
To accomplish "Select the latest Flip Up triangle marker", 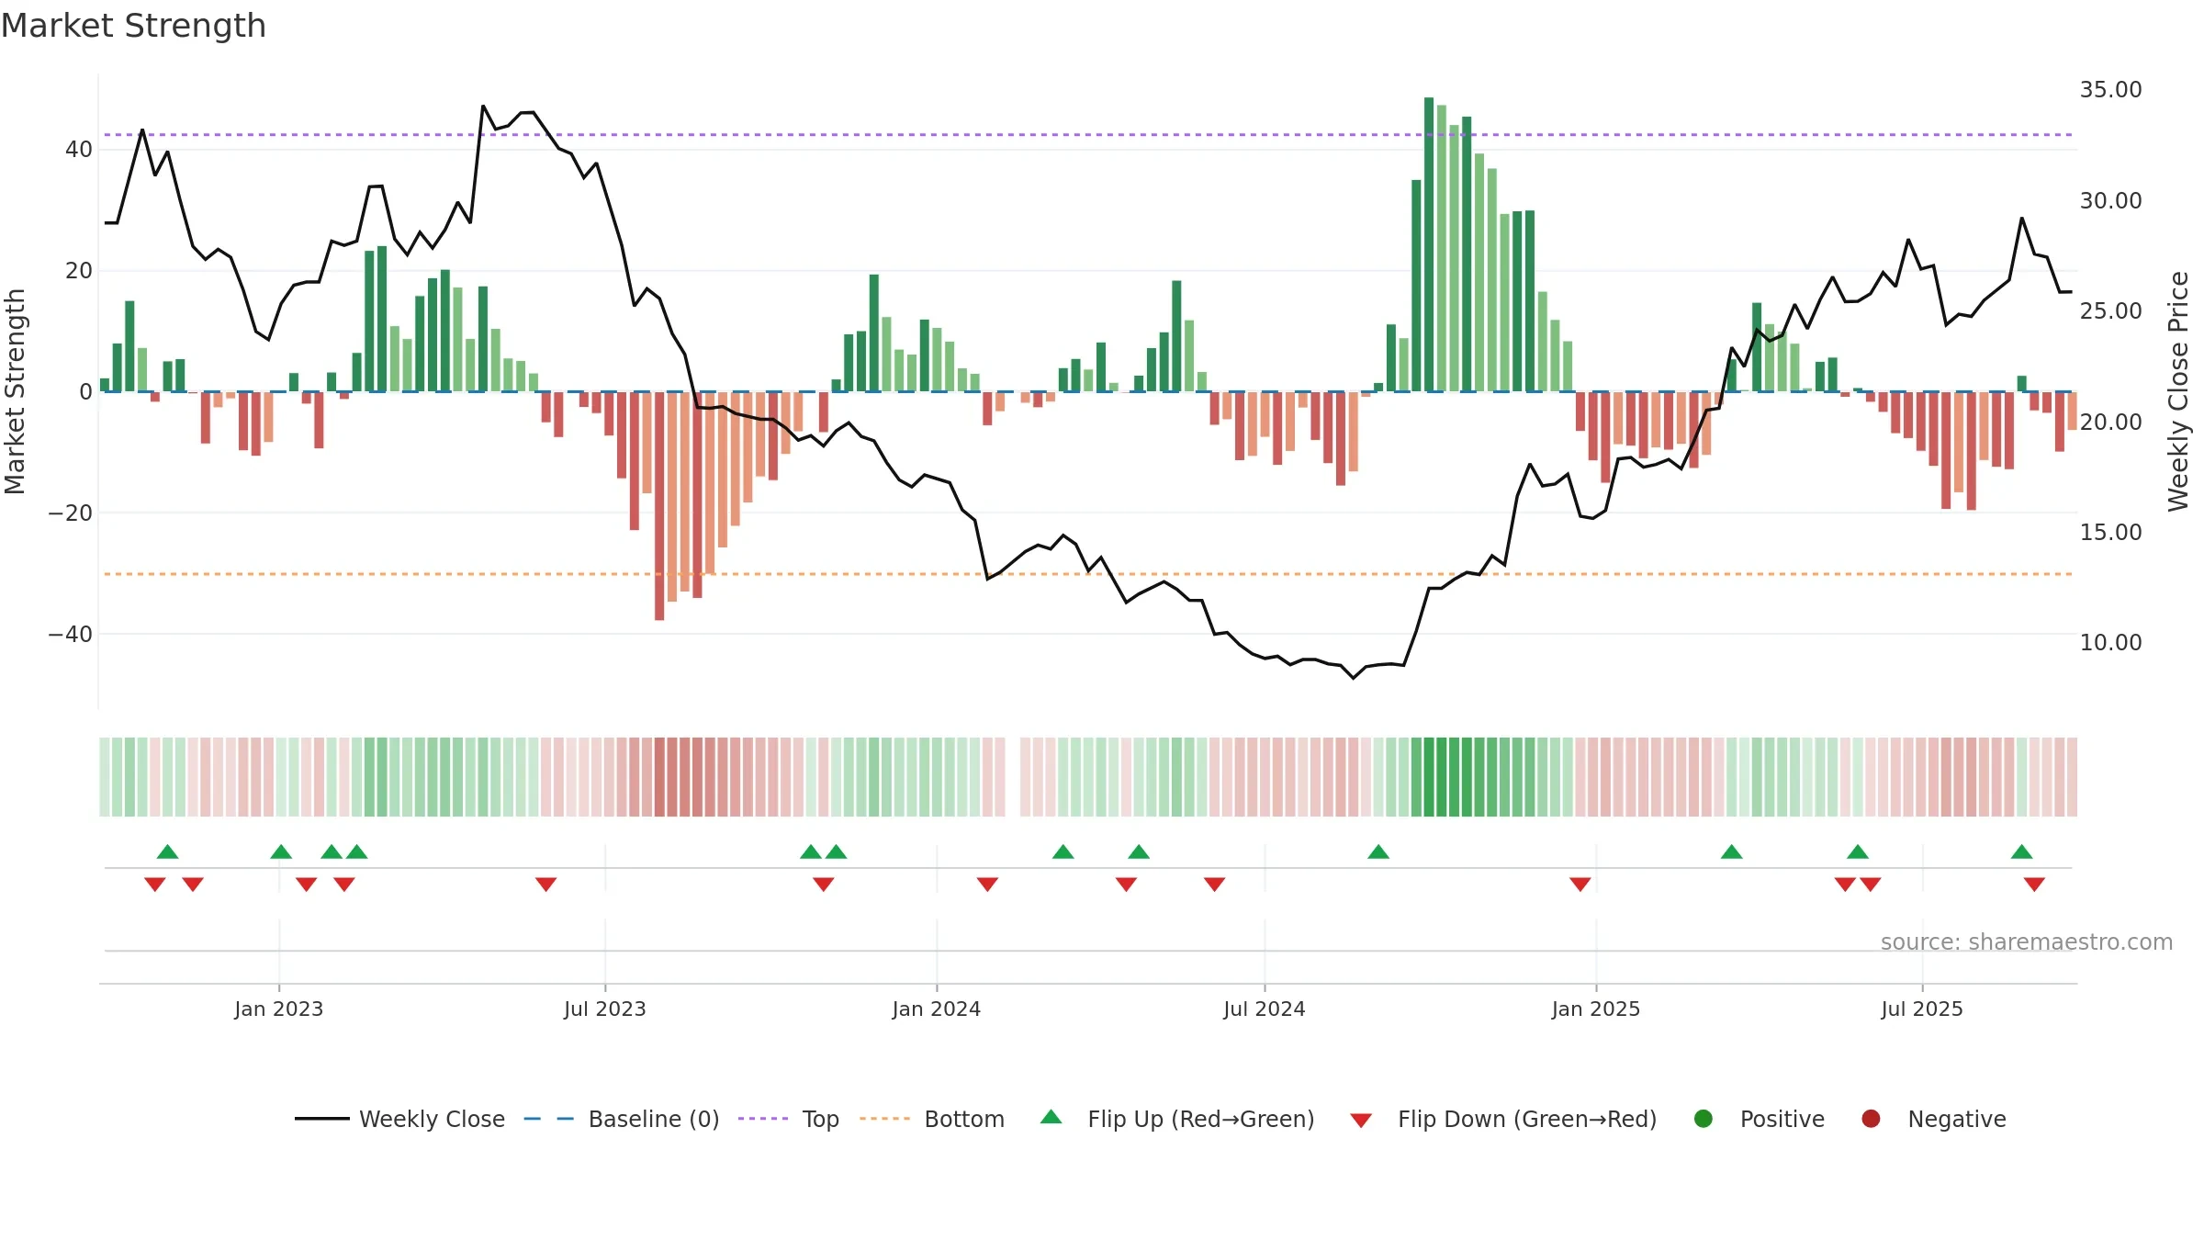I will pyautogui.click(x=2021, y=851).
